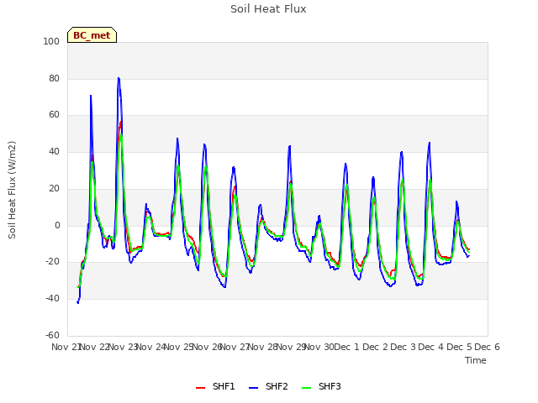Click the 80 y-axis tick label
Screen dimensions: 538x403
tap(54, 78)
